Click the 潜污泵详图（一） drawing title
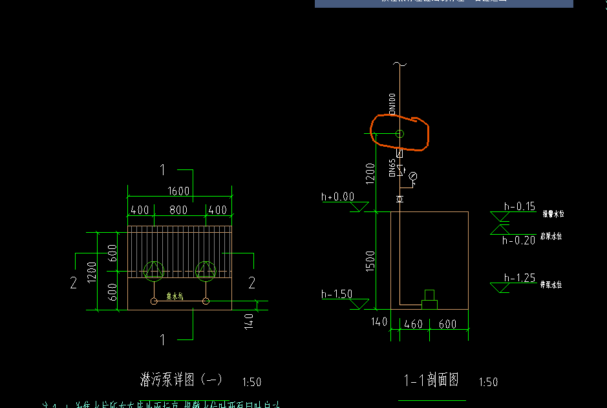This screenshot has width=607, height=408. pyautogui.click(x=181, y=380)
